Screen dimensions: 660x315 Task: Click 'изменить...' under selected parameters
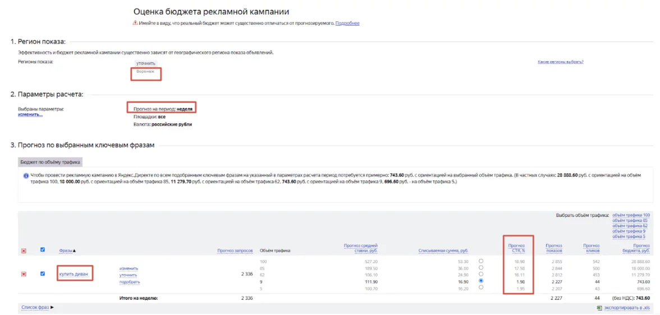click(30, 114)
